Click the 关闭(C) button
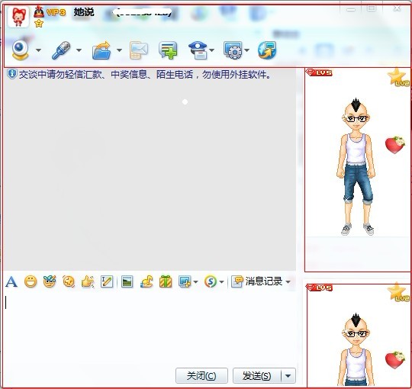This screenshot has height=389, width=412. (201, 375)
